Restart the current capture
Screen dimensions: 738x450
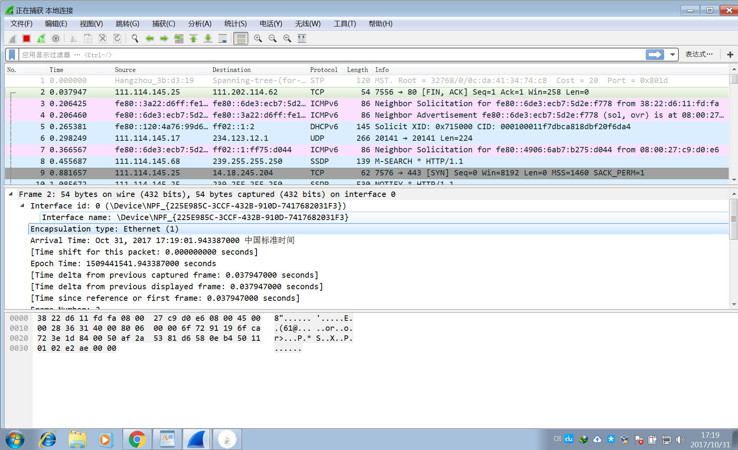(41, 38)
